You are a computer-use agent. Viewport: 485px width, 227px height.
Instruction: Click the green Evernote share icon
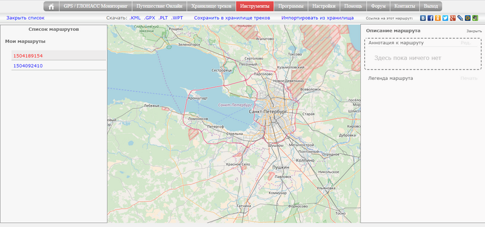(x=475, y=18)
